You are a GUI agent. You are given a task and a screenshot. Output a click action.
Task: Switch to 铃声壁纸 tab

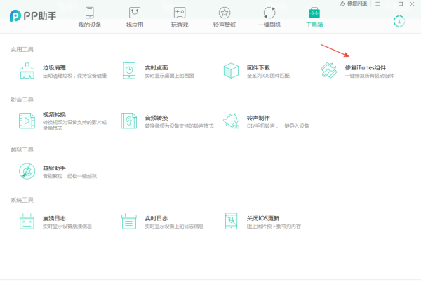[225, 18]
